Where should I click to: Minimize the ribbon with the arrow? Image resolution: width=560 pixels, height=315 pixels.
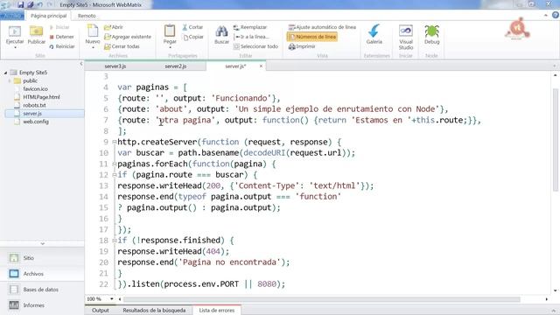click(546, 15)
